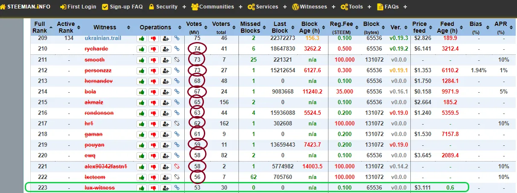Expand the plus next to Services
This screenshot has width=517, height=193.
285,7
